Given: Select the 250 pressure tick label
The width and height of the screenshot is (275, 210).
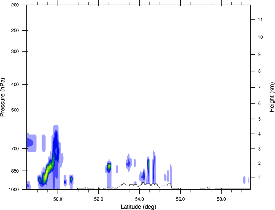Looking at the screenshot, I should (15, 30).
